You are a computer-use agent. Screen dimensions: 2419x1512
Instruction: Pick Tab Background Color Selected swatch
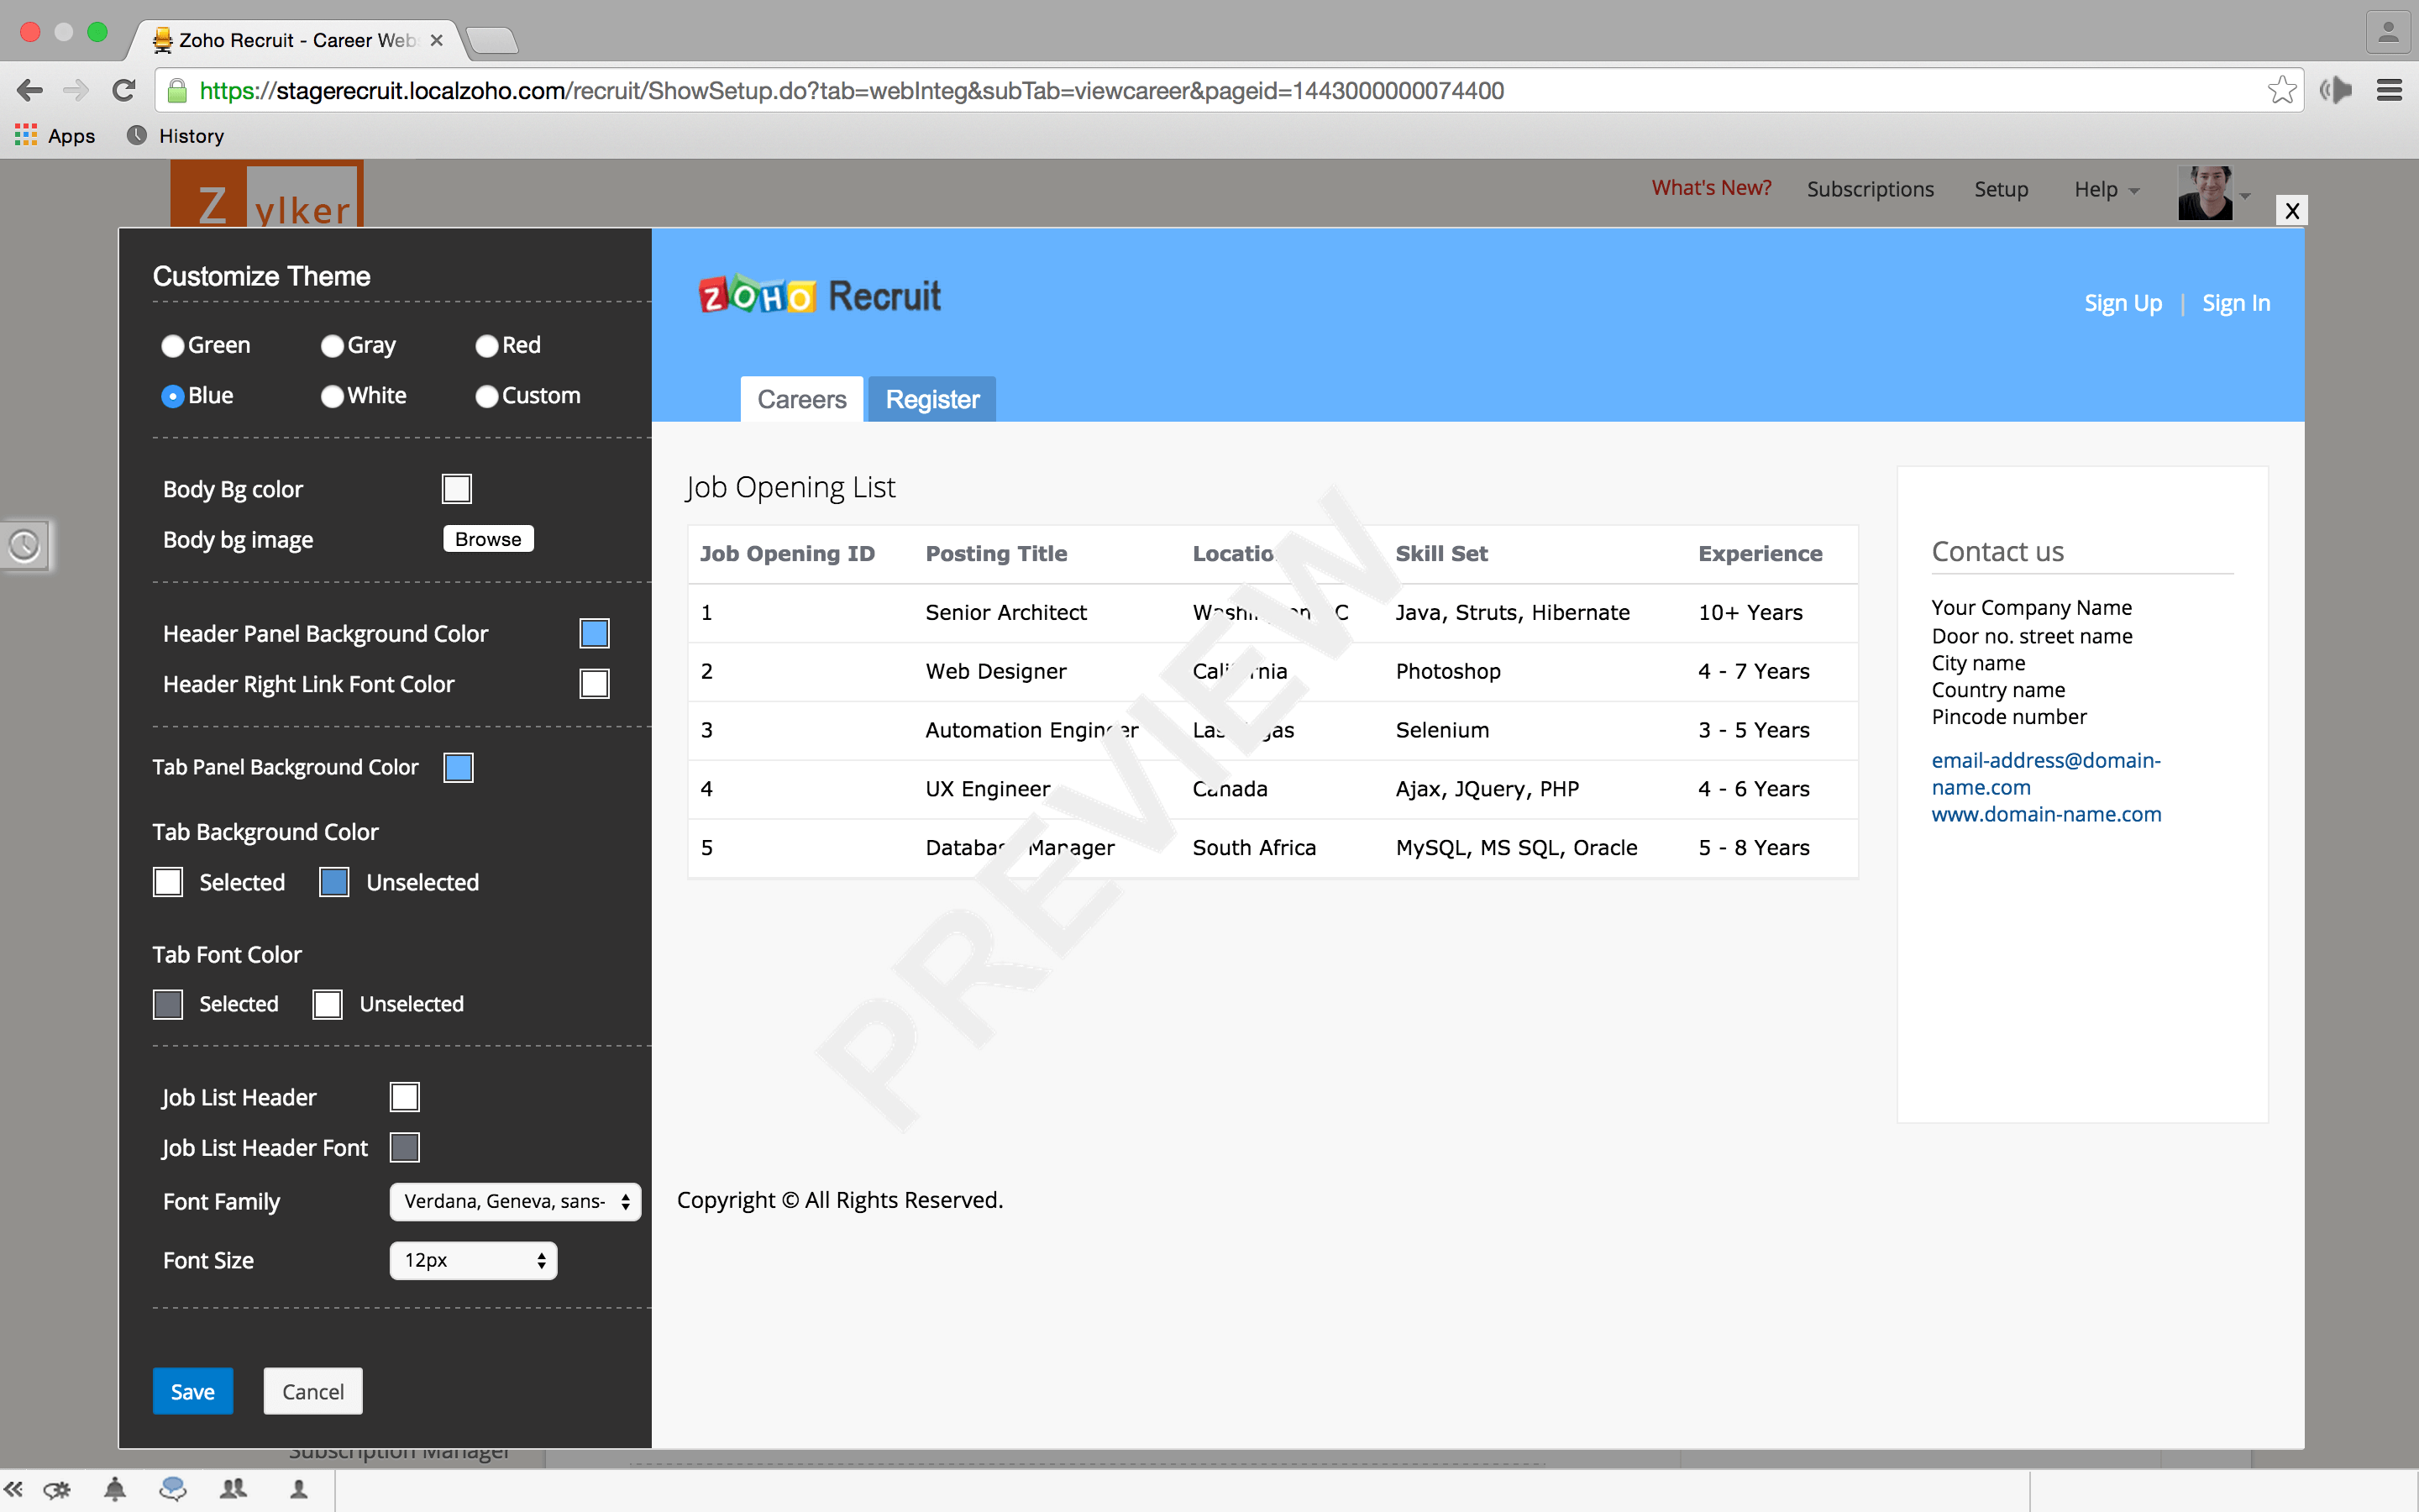(x=168, y=882)
